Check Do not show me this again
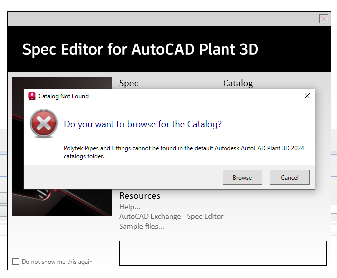This screenshot has width=337, height=278. [16, 261]
